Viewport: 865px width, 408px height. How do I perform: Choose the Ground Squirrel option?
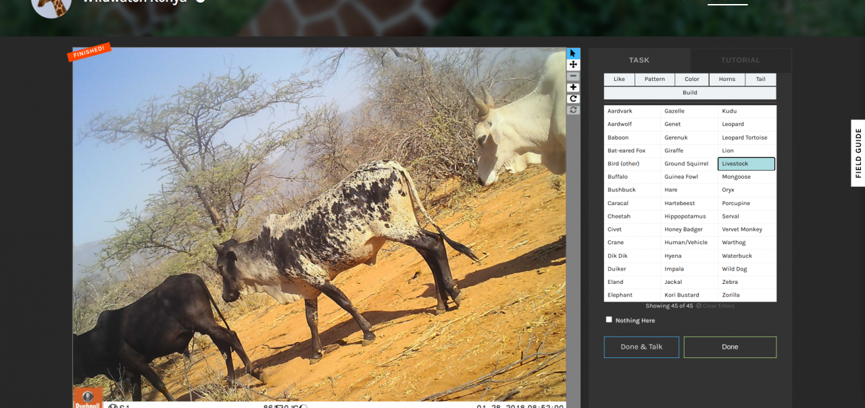point(689,164)
